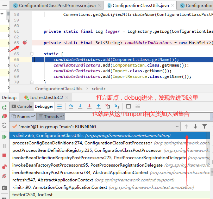Image resolution: width=213 pixels, height=199 pixels.
Task: Close the IocTest.testIoC2 debug session
Action: pyautogui.click(x=67, y=98)
